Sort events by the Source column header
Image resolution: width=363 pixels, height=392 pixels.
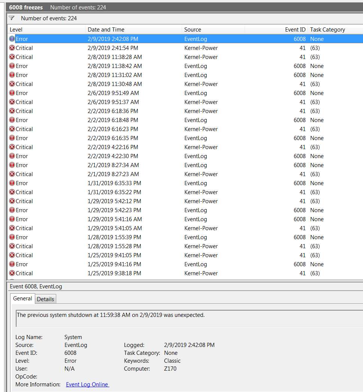(213, 30)
